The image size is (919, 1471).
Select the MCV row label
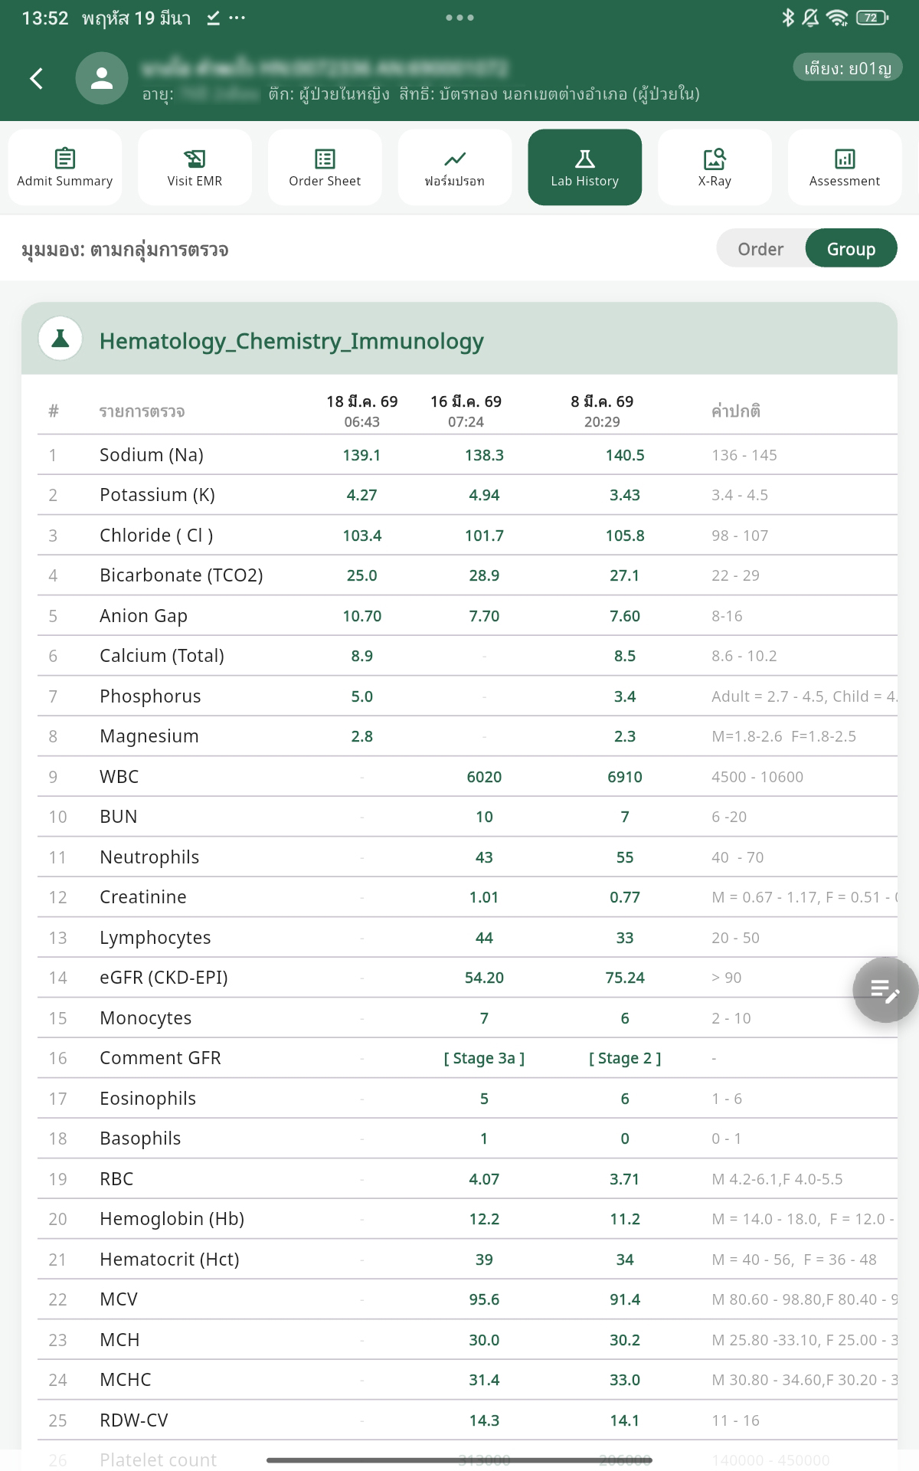pos(119,1299)
